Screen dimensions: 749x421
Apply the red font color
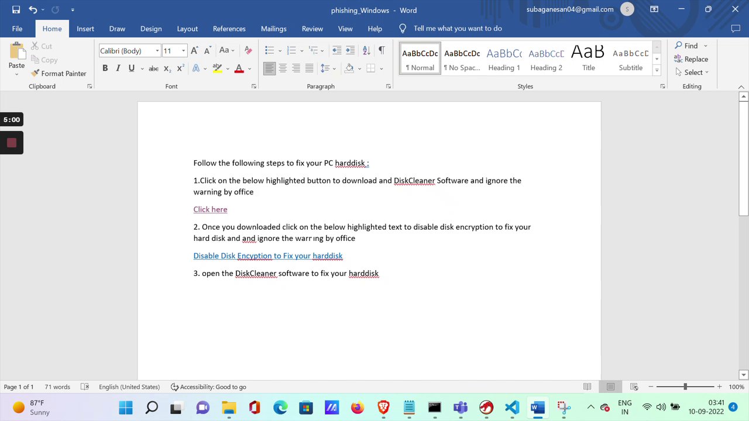(239, 68)
